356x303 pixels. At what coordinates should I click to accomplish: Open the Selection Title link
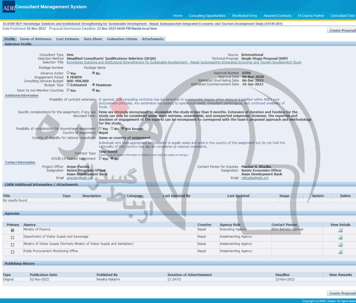click(184, 62)
